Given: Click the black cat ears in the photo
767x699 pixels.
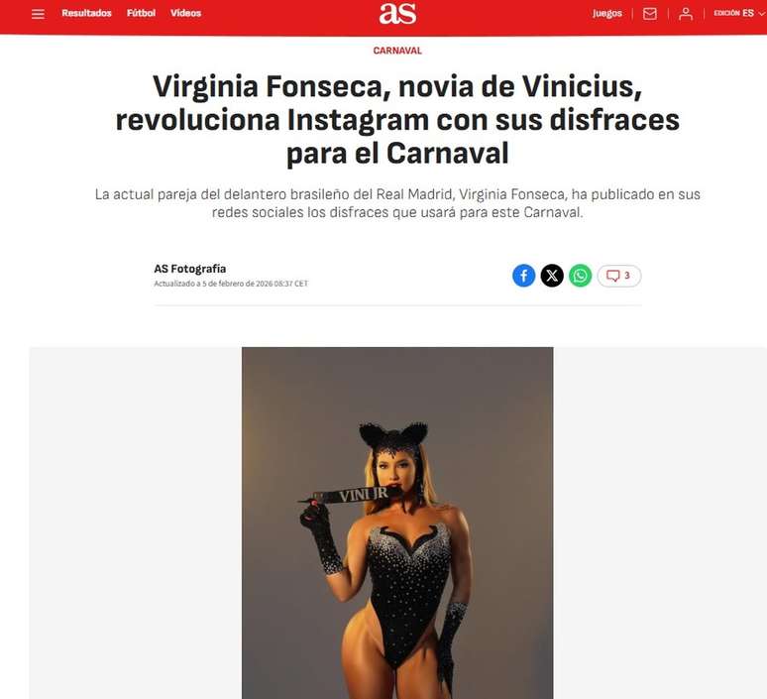Looking at the screenshot, I should tap(393, 435).
